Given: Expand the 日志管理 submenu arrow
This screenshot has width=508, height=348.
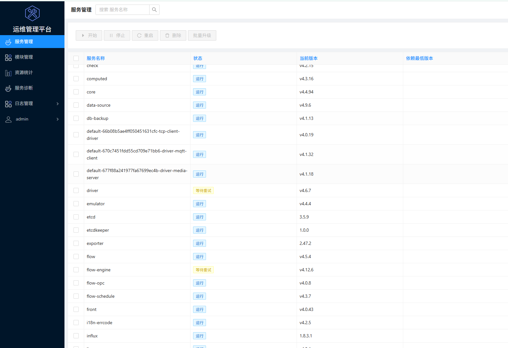Looking at the screenshot, I should [58, 104].
